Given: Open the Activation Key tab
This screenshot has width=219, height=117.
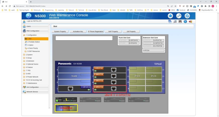Looking at the screenshot, I should click(x=78, y=32).
